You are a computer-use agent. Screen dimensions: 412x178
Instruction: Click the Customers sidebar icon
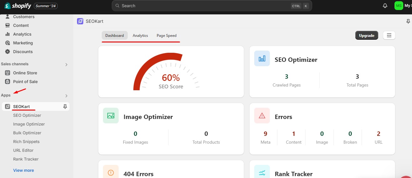click(8, 17)
